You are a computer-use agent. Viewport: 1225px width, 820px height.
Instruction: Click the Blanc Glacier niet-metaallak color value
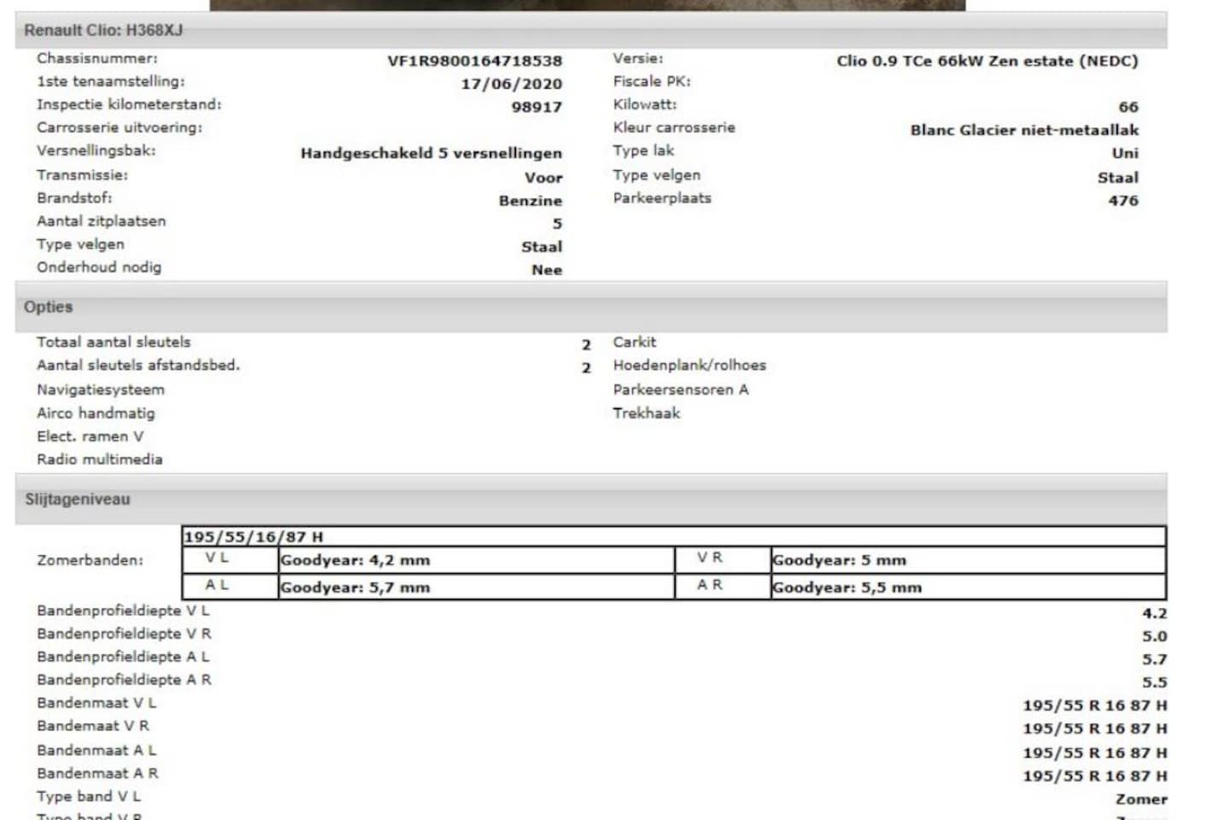(1023, 130)
